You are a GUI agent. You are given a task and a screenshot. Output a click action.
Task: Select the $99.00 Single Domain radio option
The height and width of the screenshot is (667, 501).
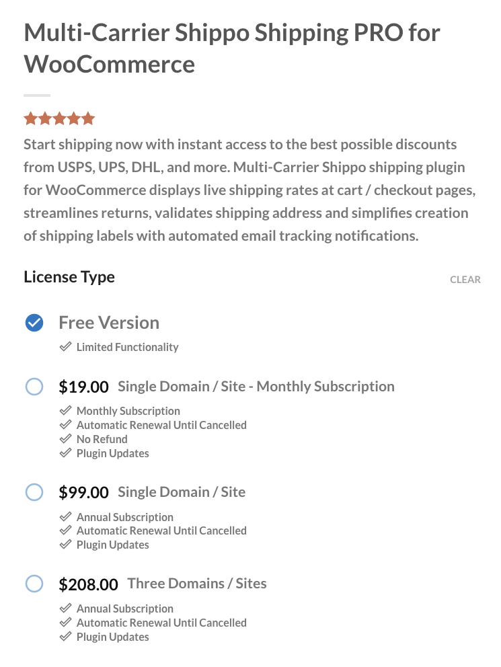34,492
